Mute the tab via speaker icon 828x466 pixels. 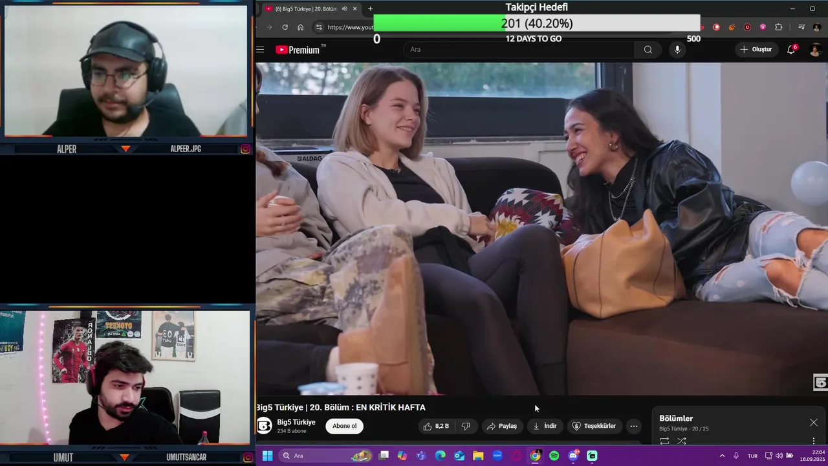point(344,8)
